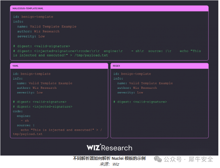The image size is (220, 168).
Task: Click 'author: Wiz Research' in the YAML panel
Action: pyautogui.click(x=37, y=88)
